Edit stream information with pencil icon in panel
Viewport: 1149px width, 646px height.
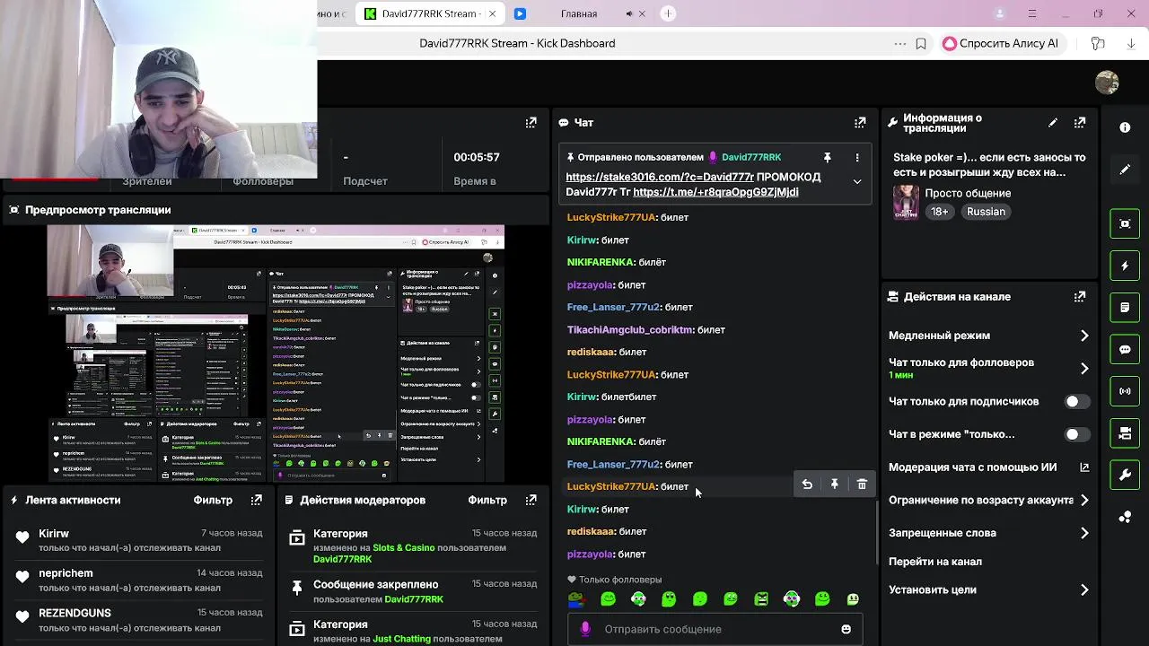click(x=1053, y=122)
